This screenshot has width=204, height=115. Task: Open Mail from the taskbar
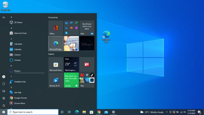(x=106, y=112)
